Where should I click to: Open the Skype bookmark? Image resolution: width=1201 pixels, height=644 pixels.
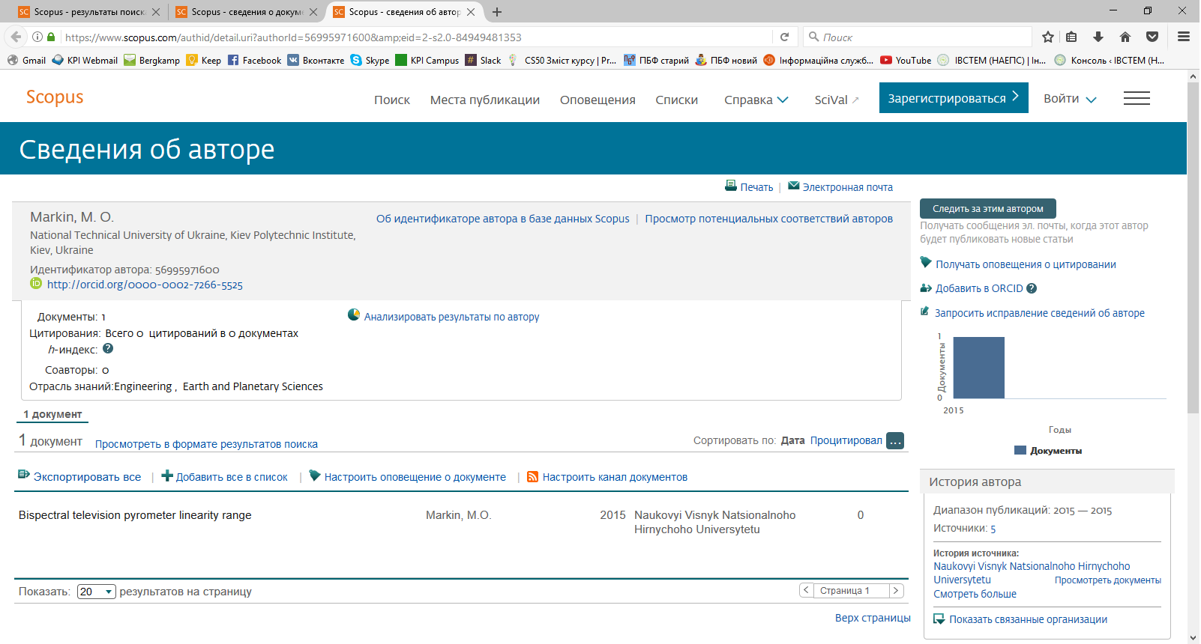[x=370, y=61]
